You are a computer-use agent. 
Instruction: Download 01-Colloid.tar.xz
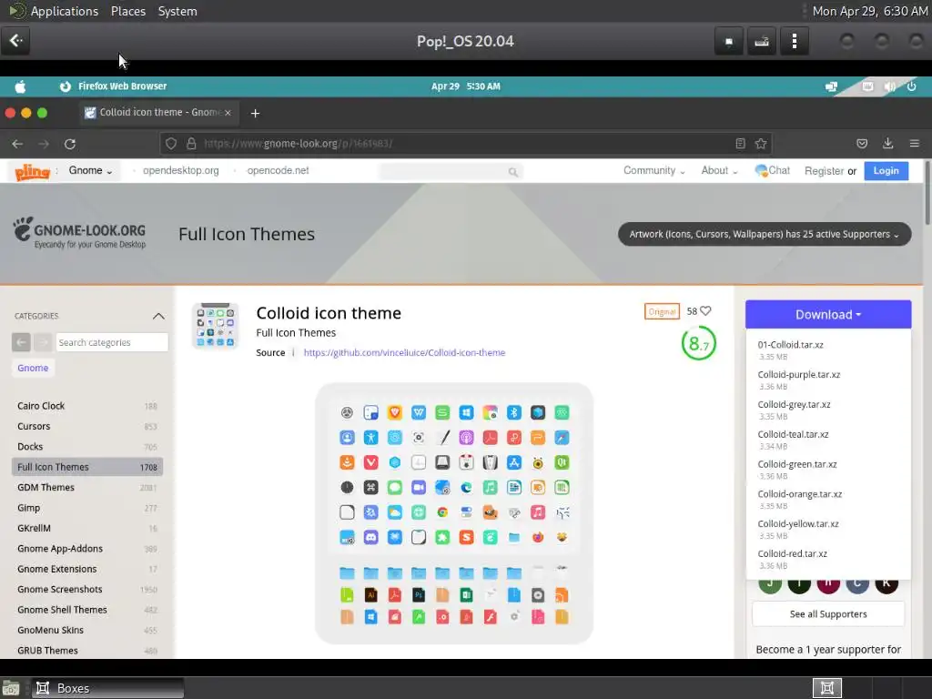[791, 345]
